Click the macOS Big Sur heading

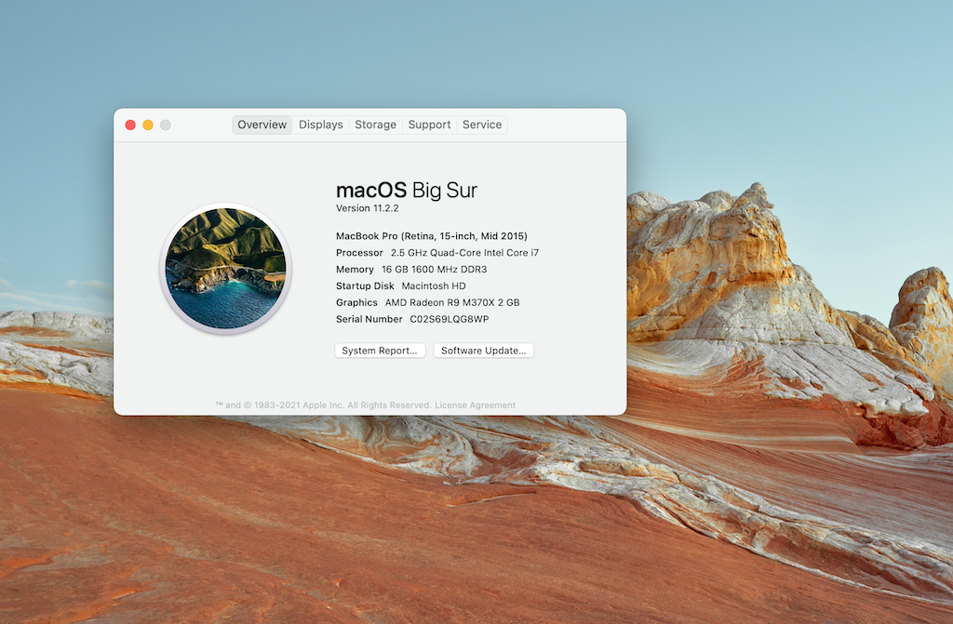tap(406, 191)
